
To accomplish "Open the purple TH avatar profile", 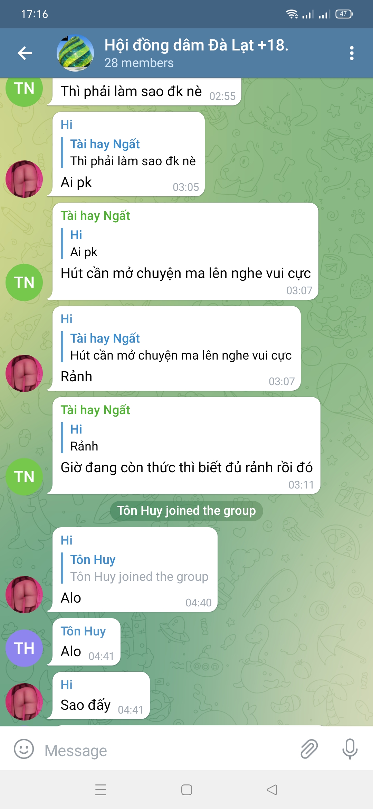I will [x=24, y=648].
